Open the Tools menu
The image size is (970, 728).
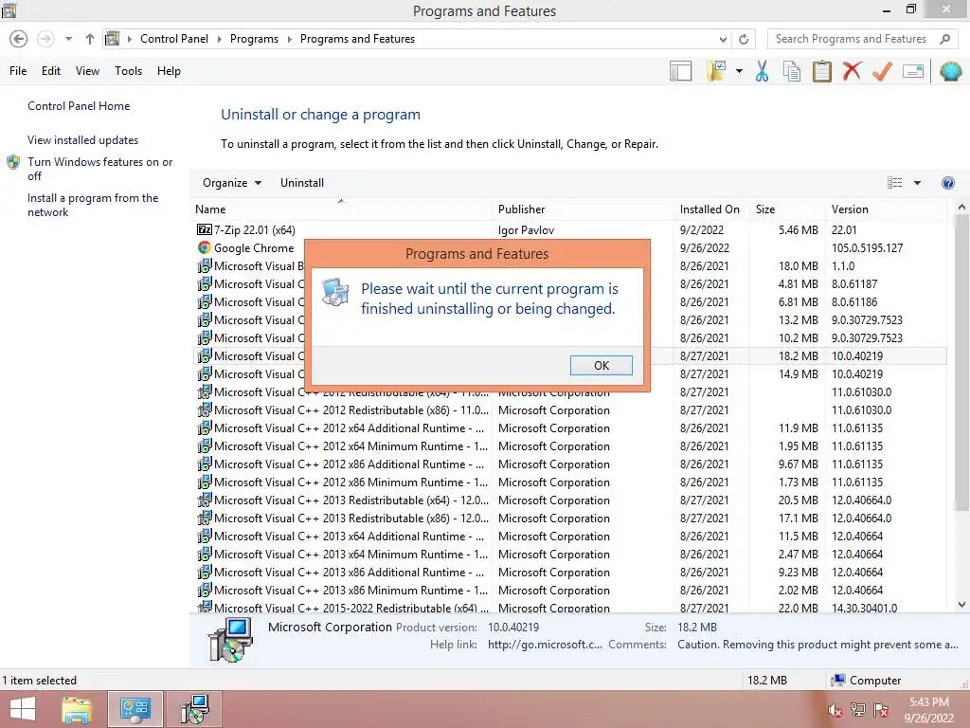pyautogui.click(x=128, y=70)
